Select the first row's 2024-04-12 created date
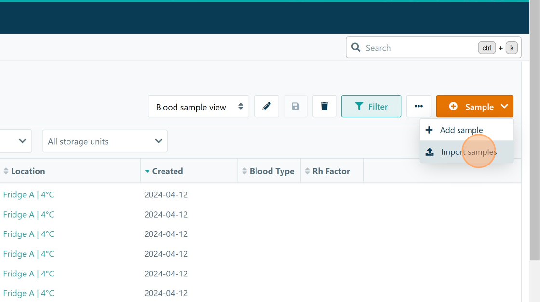Viewport: 540px width, 302px height. [166, 194]
